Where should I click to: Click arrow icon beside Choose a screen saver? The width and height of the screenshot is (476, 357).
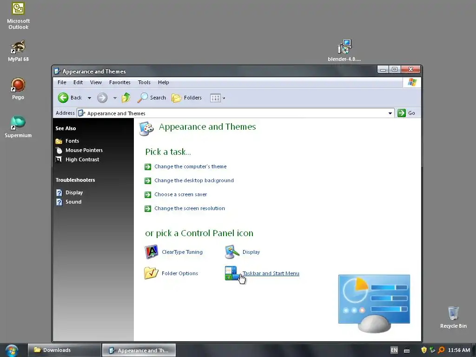[148, 195]
